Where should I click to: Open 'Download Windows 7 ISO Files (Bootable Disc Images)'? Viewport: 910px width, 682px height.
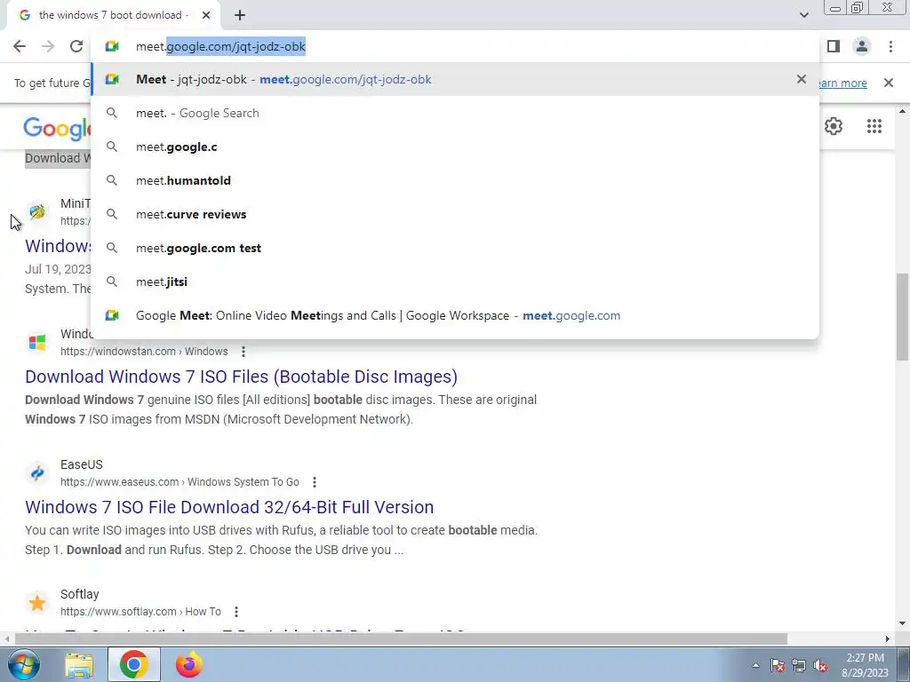[241, 377]
